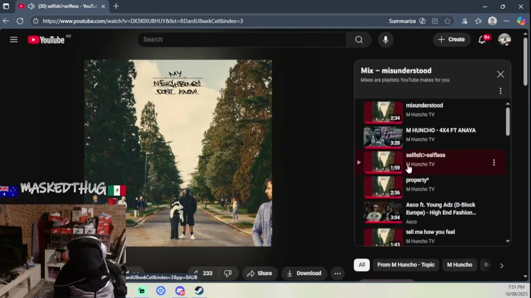This screenshot has width=531, height=298.
Task: Open Edge browser profile avatar
Action: pos(492,21)
